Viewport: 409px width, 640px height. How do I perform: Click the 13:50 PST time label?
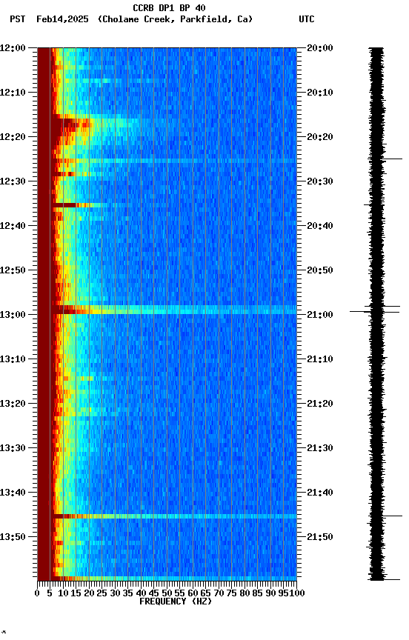tap(13, 537)
